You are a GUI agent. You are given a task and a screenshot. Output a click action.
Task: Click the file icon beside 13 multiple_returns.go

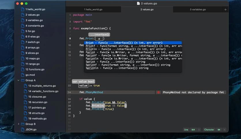click(x=26, y=86)
